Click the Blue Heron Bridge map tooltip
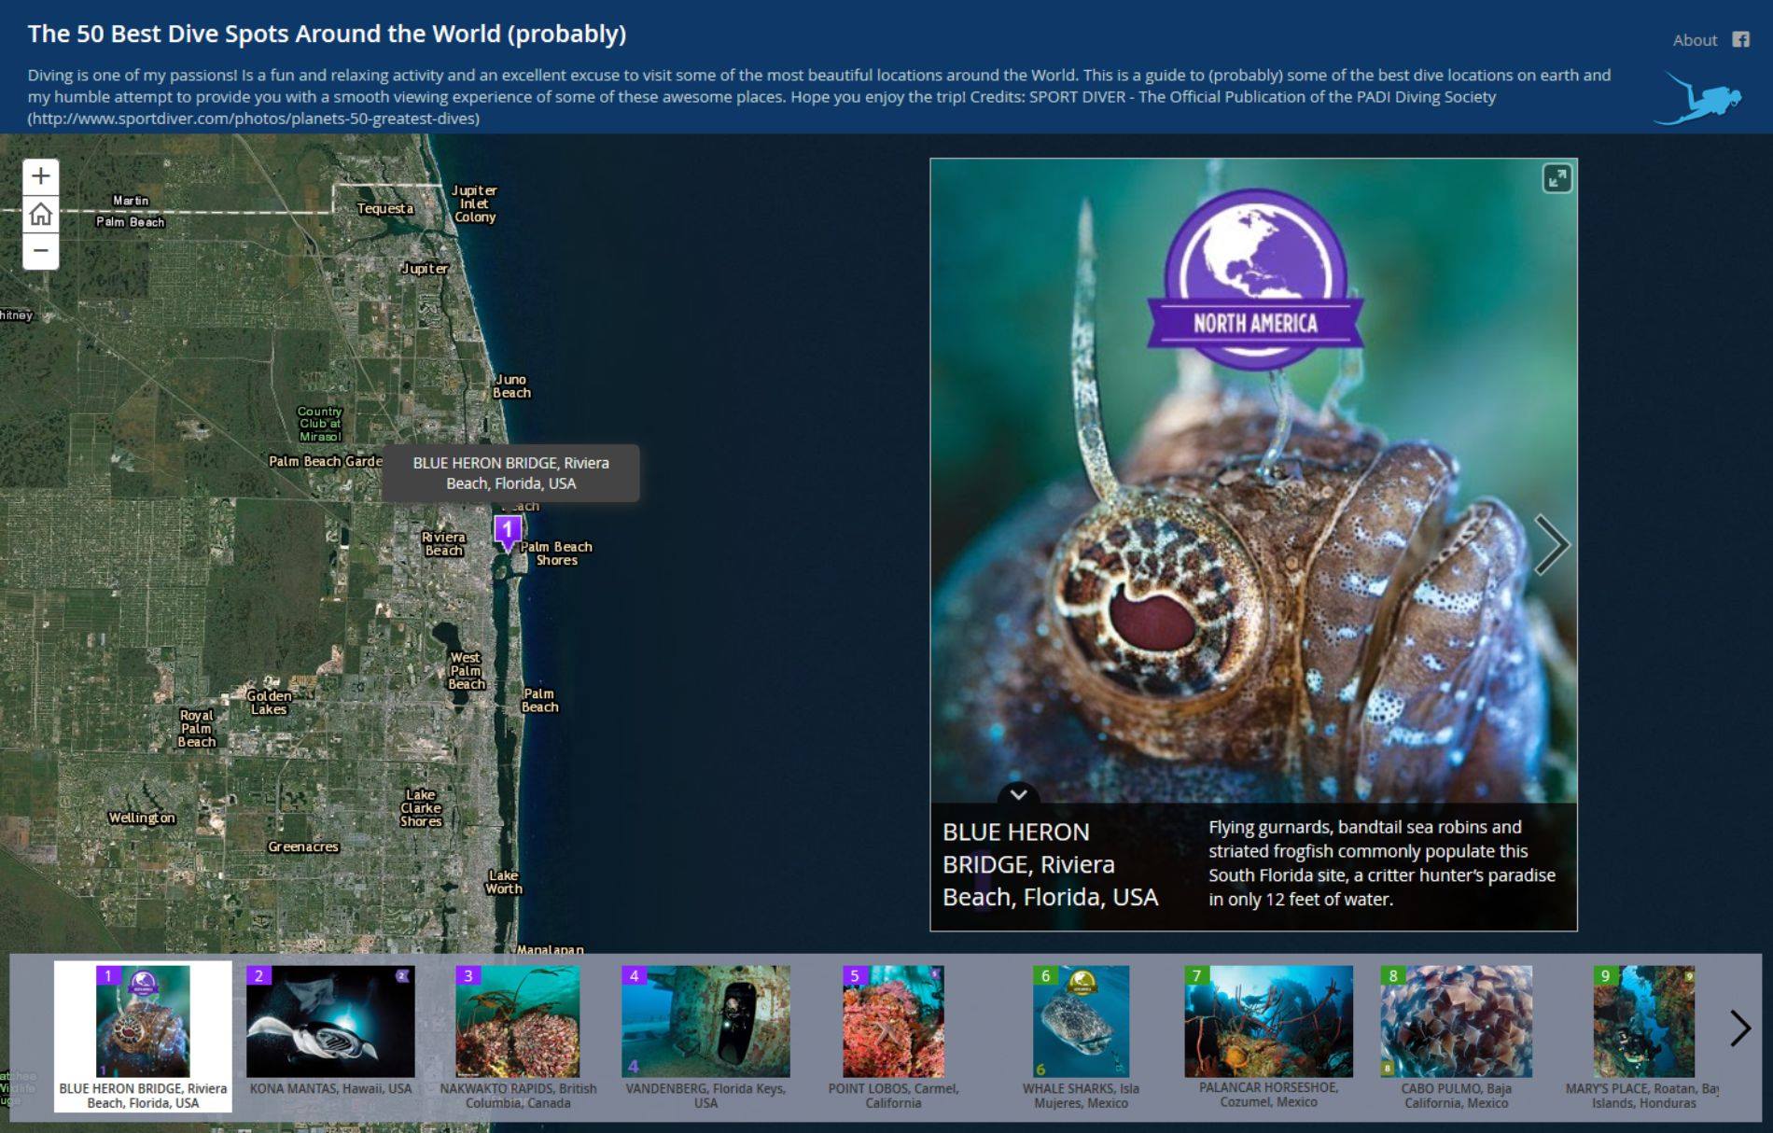The width and height of the screenshot is (1773, 1133). (x=510, y=473)
